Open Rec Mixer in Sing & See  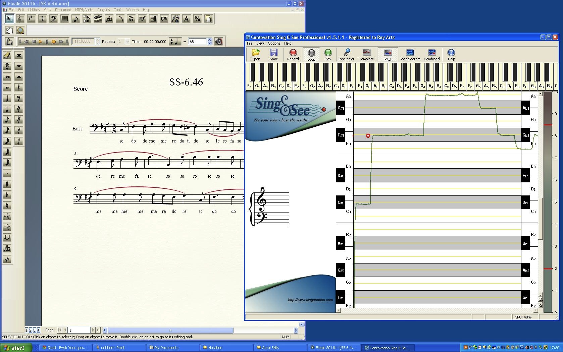pyautogui.click(x=346, y=55)
